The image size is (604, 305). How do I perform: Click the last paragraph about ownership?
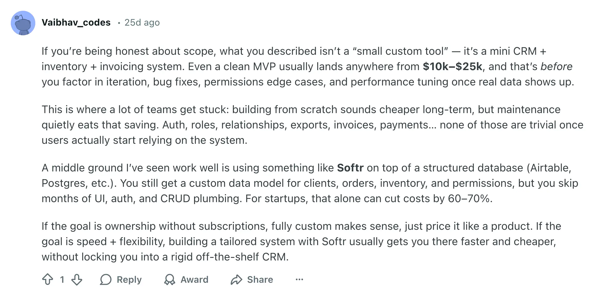click(x=301, y=242)
